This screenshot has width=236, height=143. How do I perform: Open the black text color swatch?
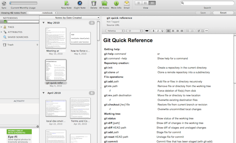coord(147,31)
